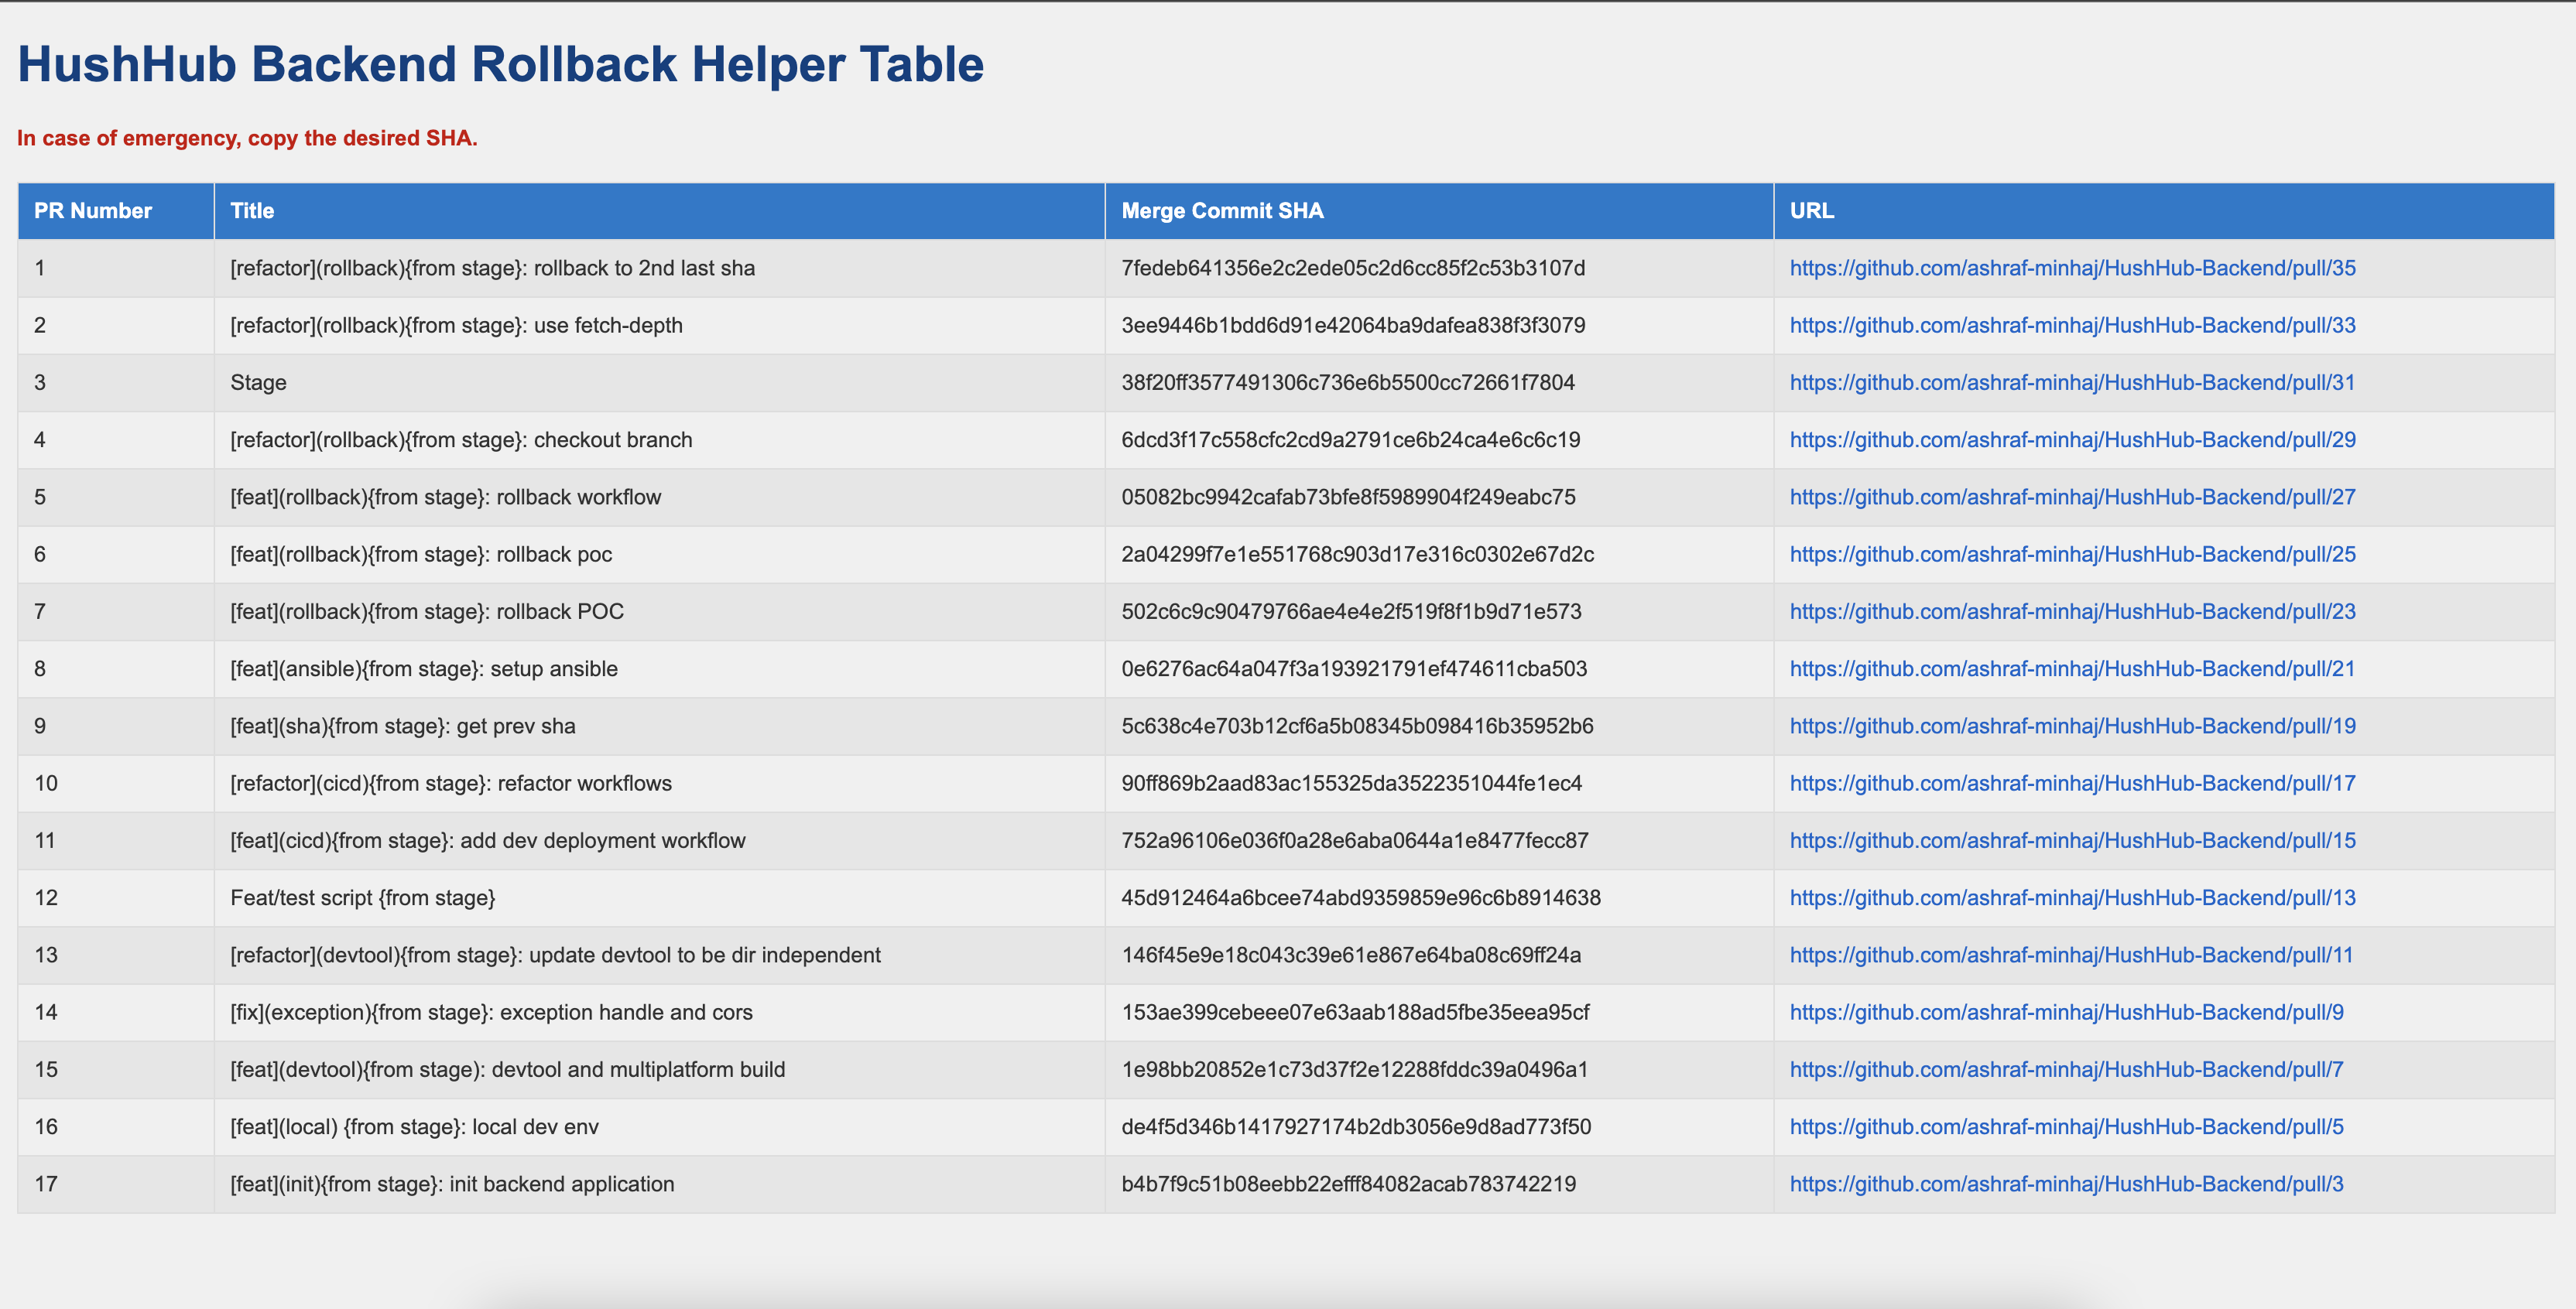Open the pull/13 GitHub link

[2072, 897]
